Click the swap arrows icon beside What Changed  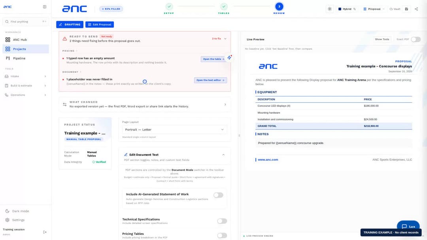[x=64, y=104]
